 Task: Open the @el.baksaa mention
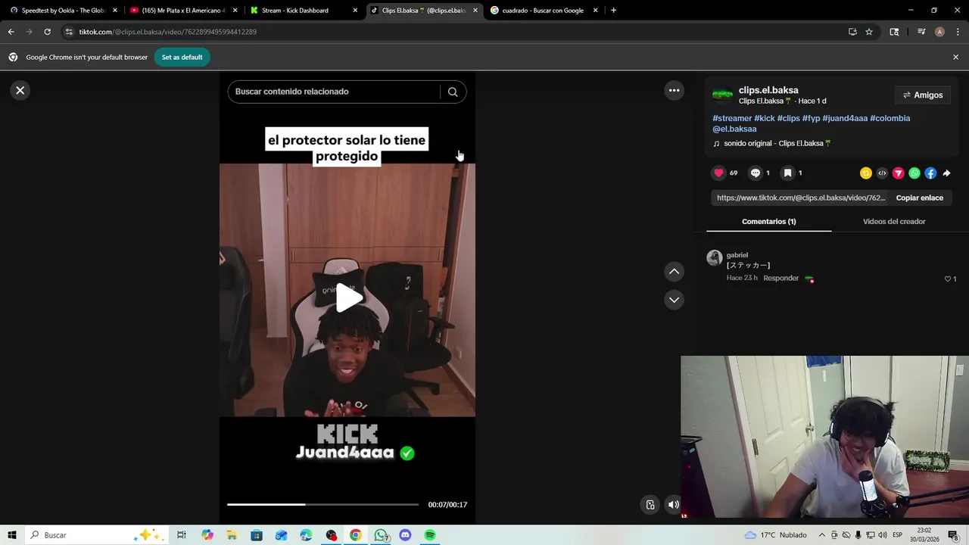(734, 129)
